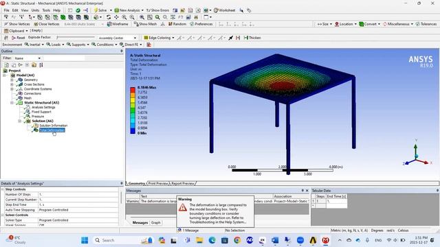Open the Units menu
440x247 pixels.
click(x=35, y=10)
